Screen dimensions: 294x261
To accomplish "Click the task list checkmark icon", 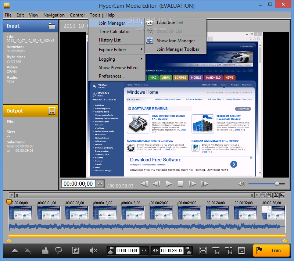I will click(x=241, y=250).
